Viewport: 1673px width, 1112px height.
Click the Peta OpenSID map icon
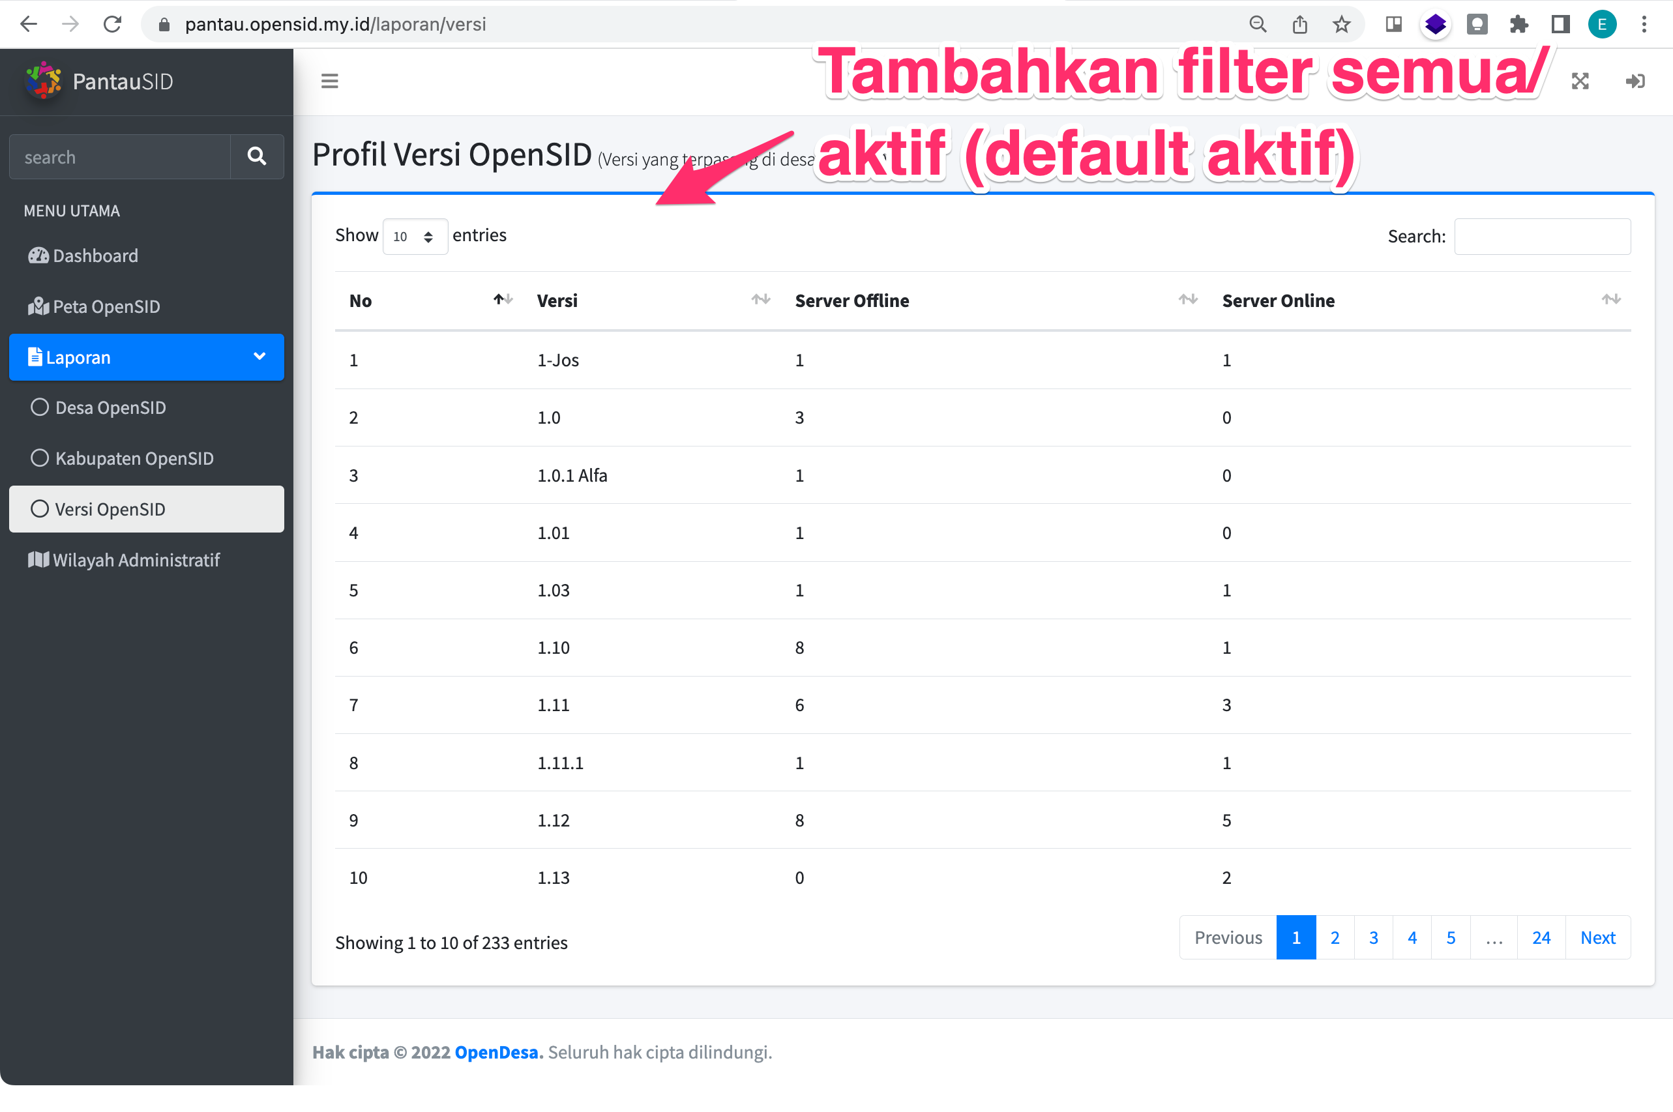tap(38, 306)
